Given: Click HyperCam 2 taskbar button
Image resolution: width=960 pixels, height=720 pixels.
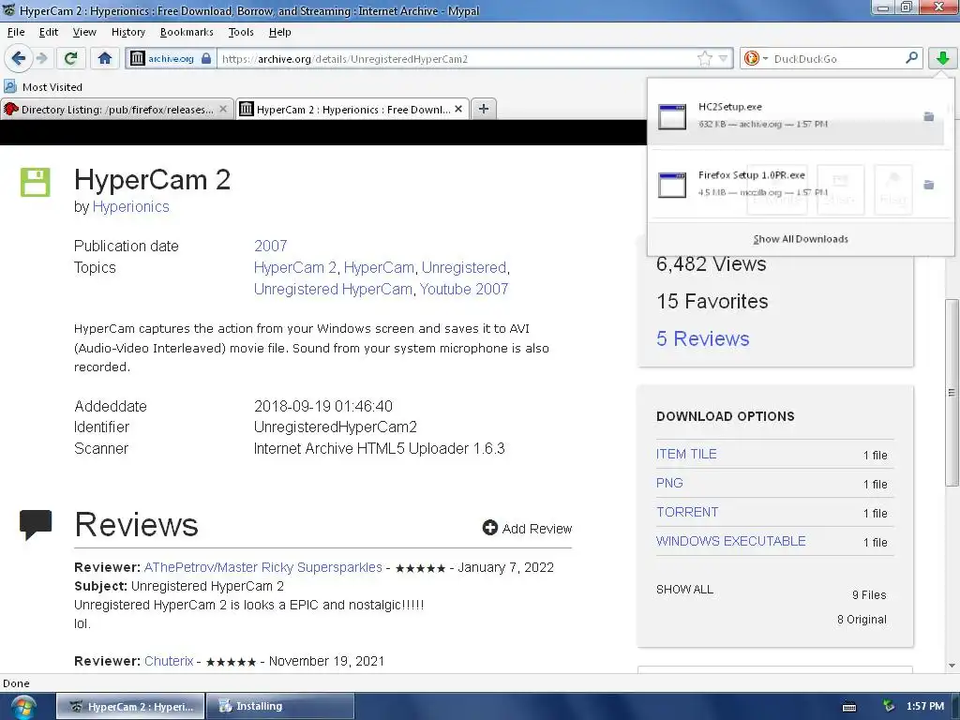Looking at the screenshot, I should click(130, 706).
